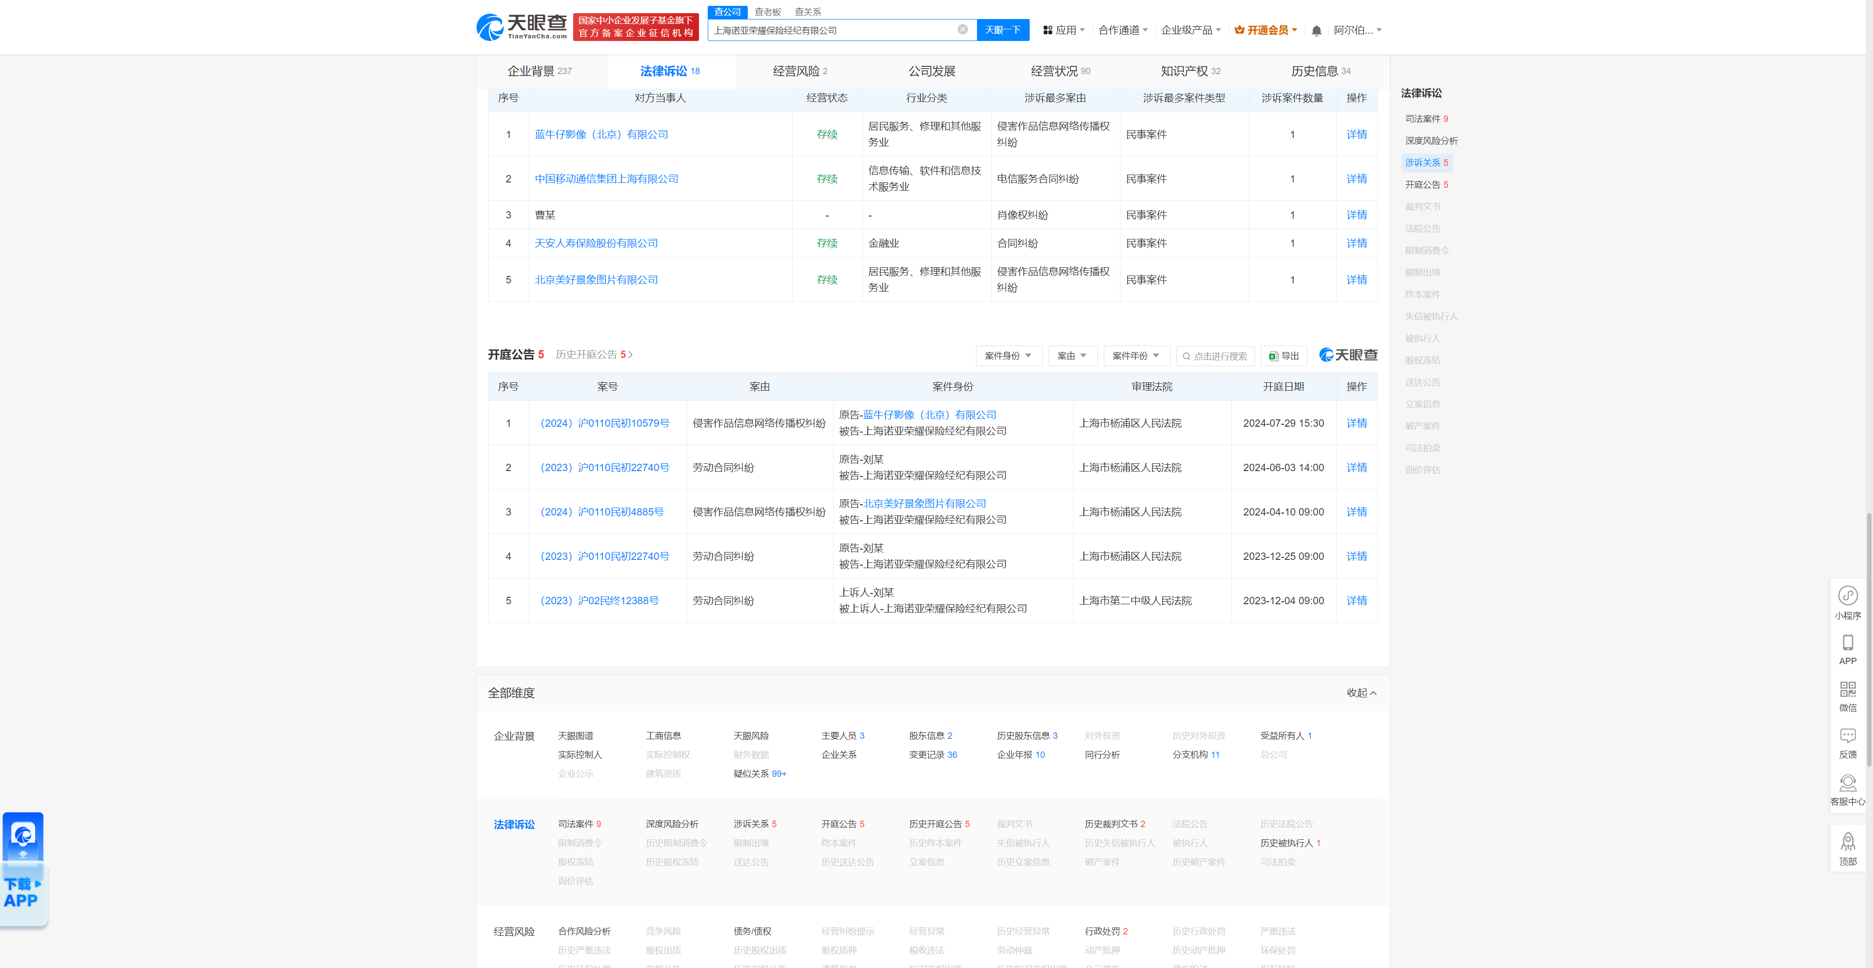The height and width of the screenshot is (968, 1873).
Task: Open 分支机构 11 dimension link
Action: [1196, 754]
